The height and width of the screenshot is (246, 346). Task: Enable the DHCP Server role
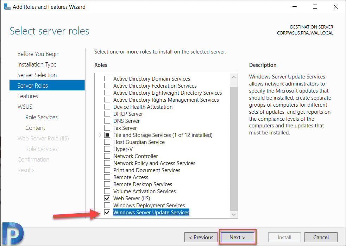107,114
